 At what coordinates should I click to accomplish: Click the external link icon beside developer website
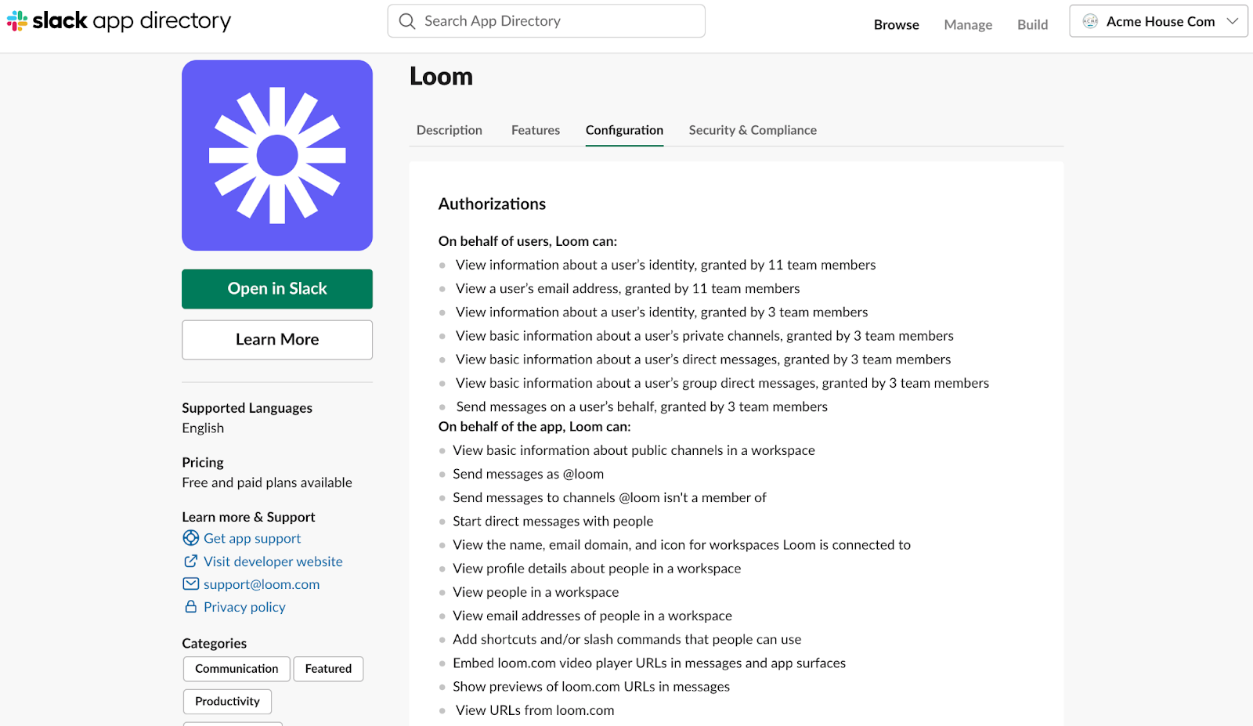(190, 561)
